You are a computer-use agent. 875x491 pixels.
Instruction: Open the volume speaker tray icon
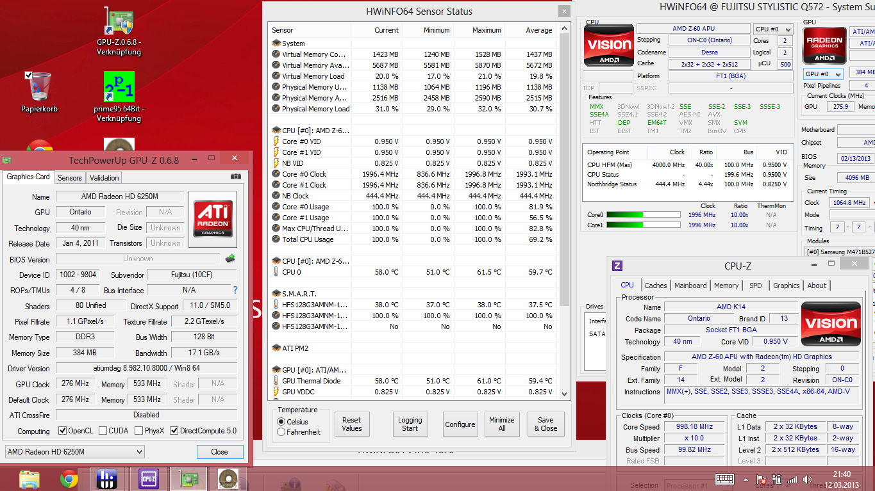pos(806,479)
